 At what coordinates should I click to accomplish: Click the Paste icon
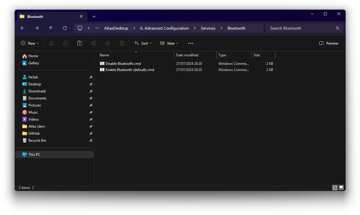(79, 43)
